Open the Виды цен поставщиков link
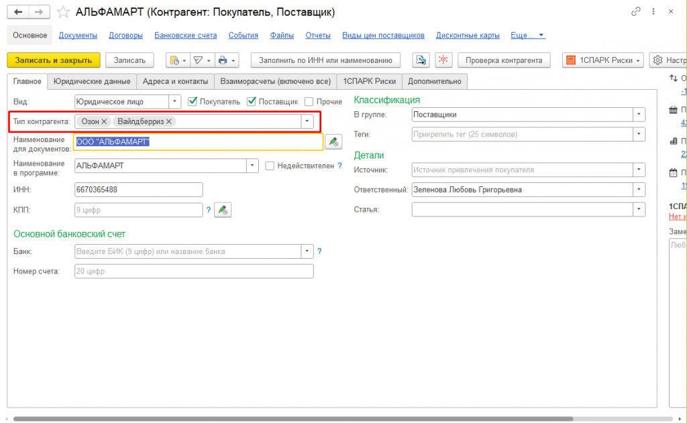The height and width of the screenshot is (423, 687). tap(383, 36)
